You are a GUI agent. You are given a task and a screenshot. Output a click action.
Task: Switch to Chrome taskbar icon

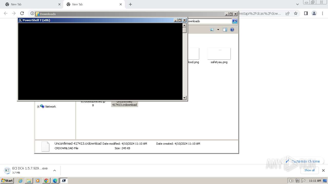46,181
